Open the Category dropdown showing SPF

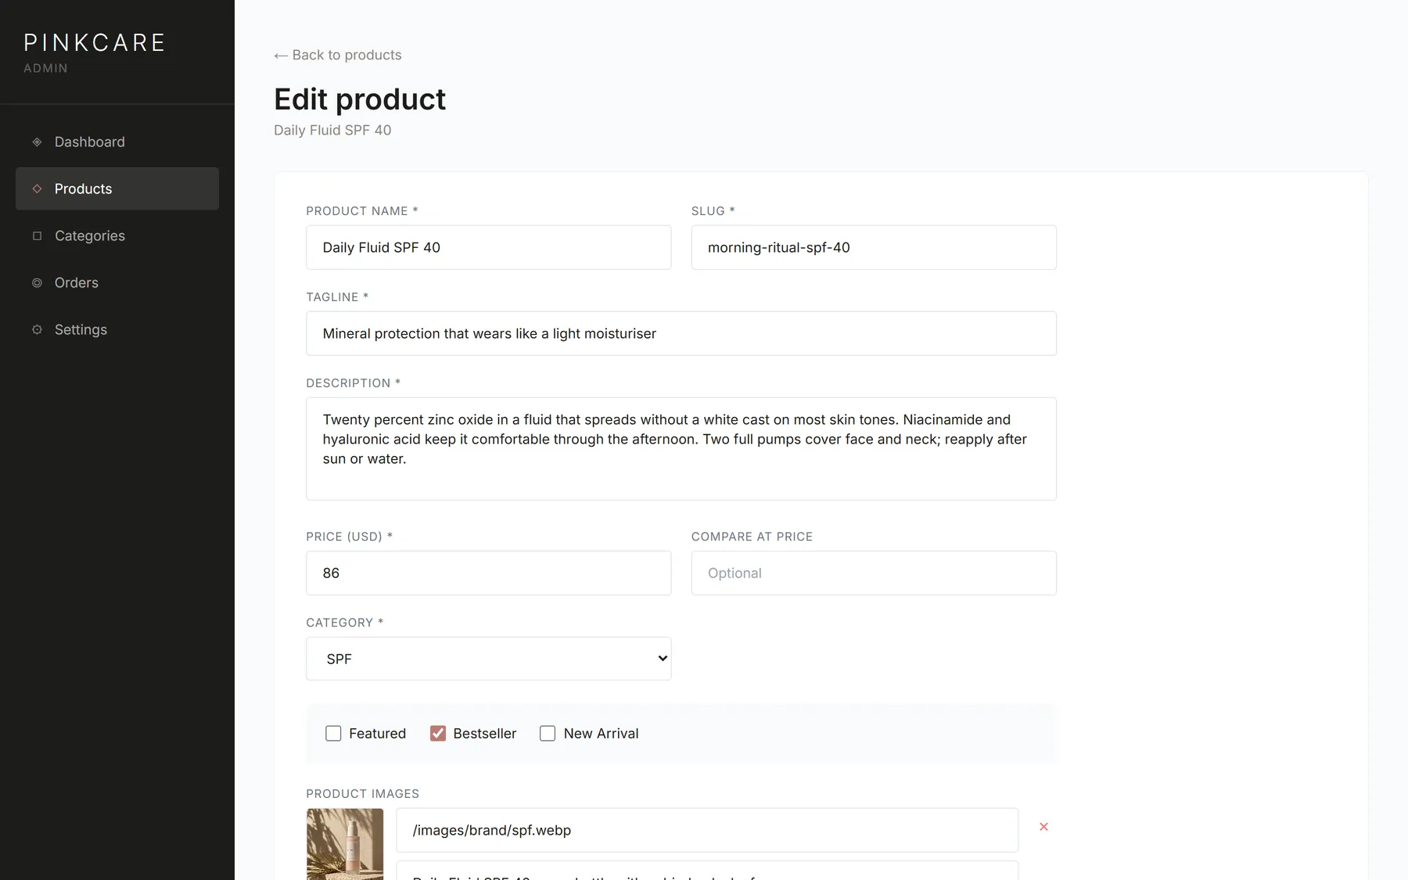tap(489, 659)
